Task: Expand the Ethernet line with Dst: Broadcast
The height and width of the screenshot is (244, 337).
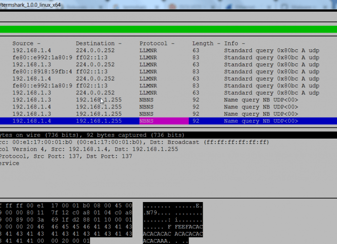Action: (x=134, y=142)
